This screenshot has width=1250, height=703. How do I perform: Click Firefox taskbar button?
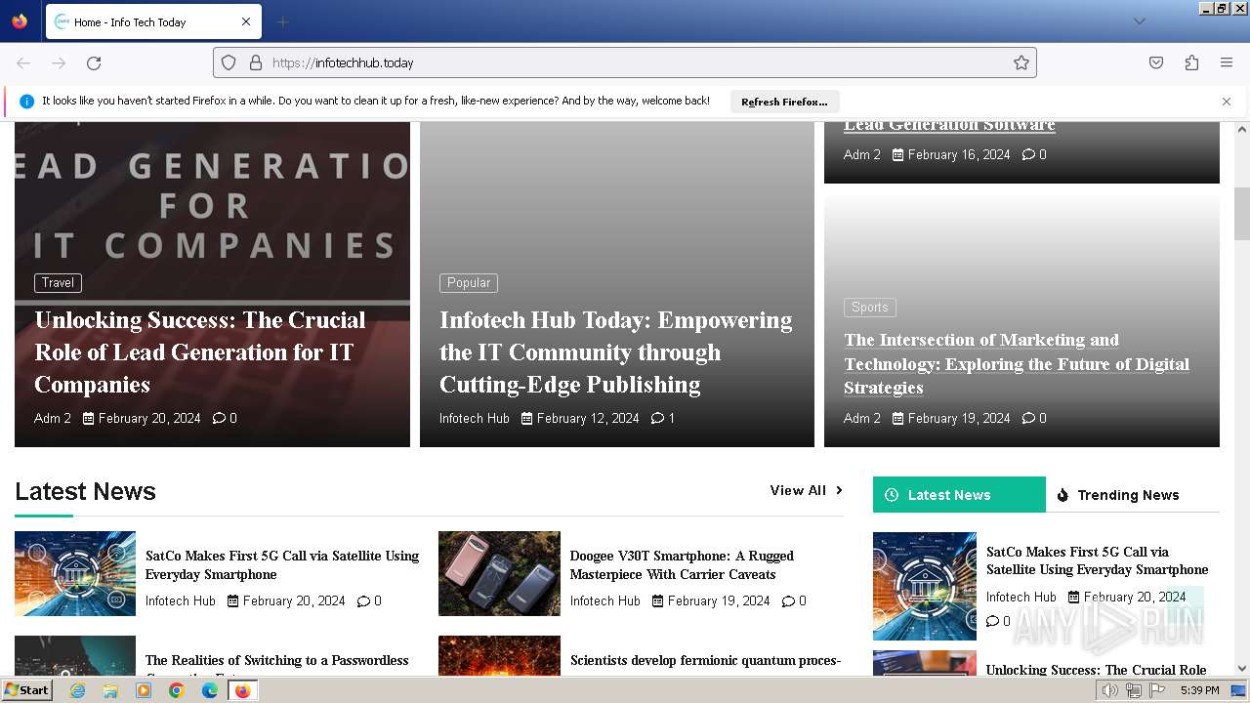coord(242,690)
